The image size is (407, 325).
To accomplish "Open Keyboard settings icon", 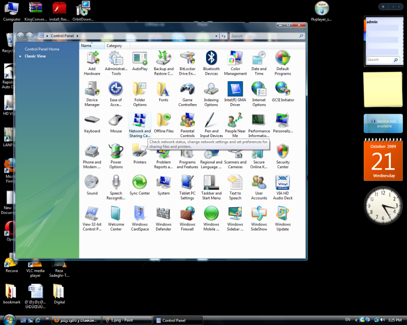I will point(92,123).
